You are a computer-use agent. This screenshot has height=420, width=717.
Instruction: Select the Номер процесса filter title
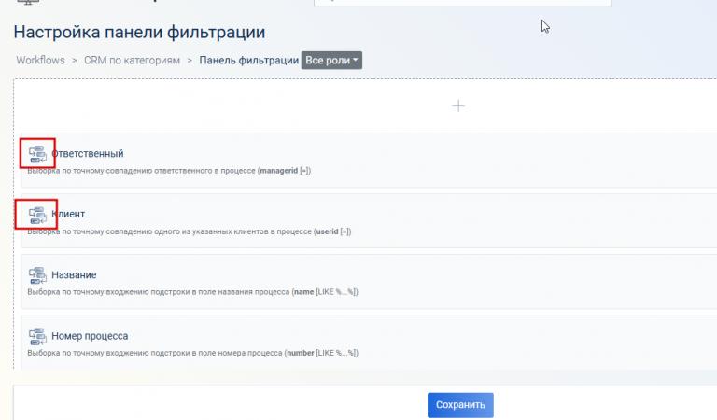tap(90, 335)
